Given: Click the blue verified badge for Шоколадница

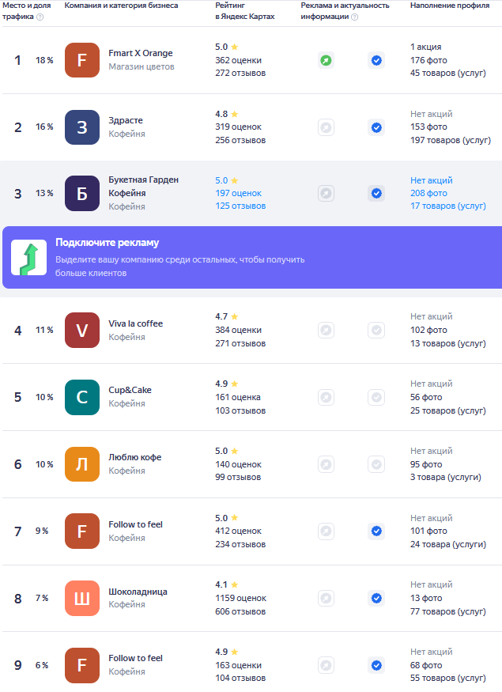Looking at the screenshot, I should click(376, 598).
